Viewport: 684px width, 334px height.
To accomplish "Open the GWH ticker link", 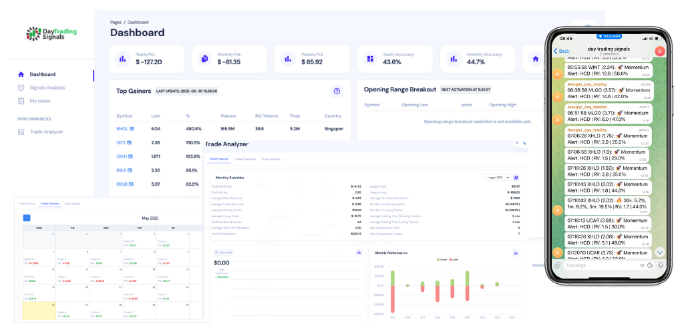I will point(122,156).
